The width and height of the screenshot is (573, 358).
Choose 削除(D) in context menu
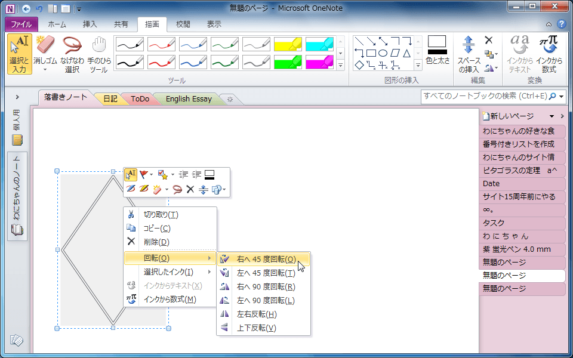170,242
